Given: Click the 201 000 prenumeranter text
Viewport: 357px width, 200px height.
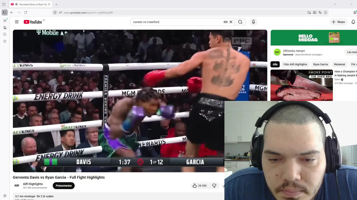Looking at the screenshot, I should coord(35,188).
